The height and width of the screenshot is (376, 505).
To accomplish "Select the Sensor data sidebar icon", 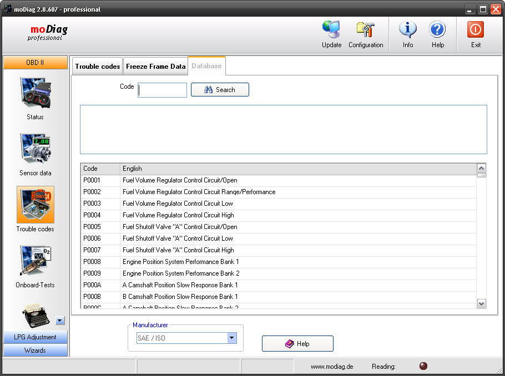I will click(35, 149).
